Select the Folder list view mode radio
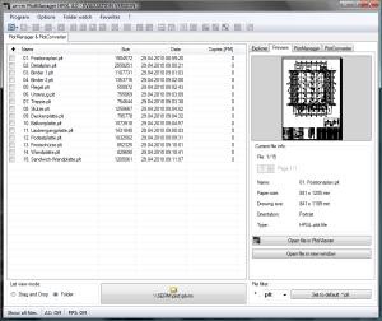This screenshot has width=382, height=321. pyautogui.click(x=56, y=294)
